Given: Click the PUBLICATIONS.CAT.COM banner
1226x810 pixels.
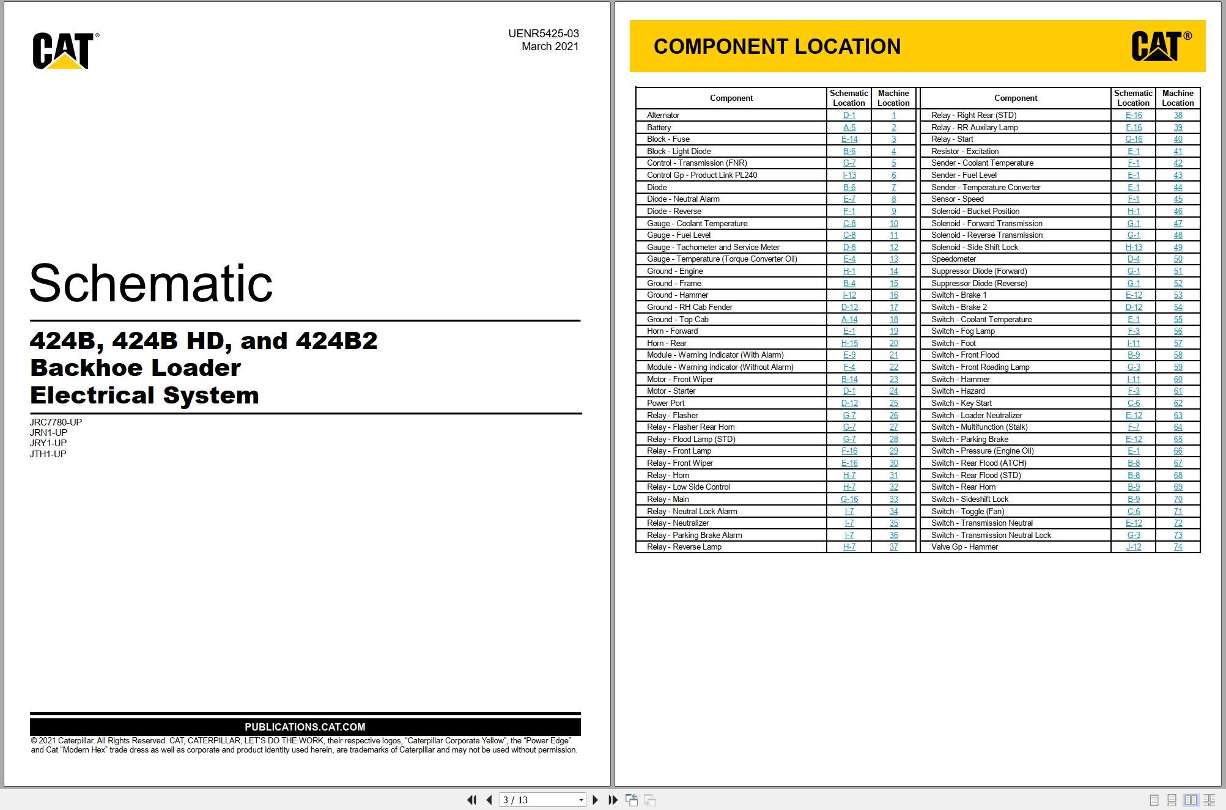Looking at the screenshot, I should click(x=305, y=727).
